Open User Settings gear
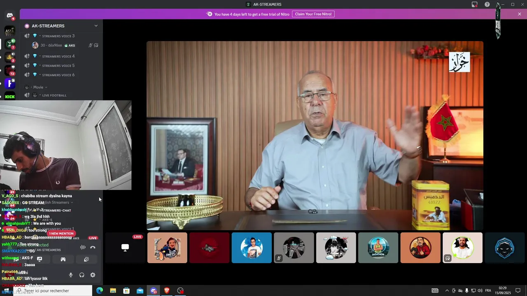The width and height of the screenshot is (527, 296). [93, 275]
